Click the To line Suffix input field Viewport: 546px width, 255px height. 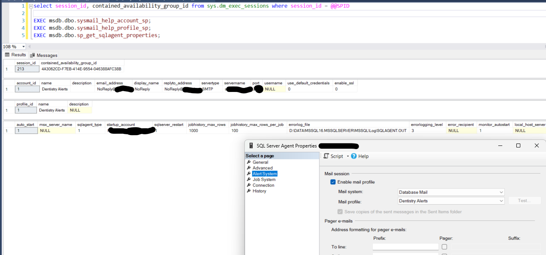point(496,247)
